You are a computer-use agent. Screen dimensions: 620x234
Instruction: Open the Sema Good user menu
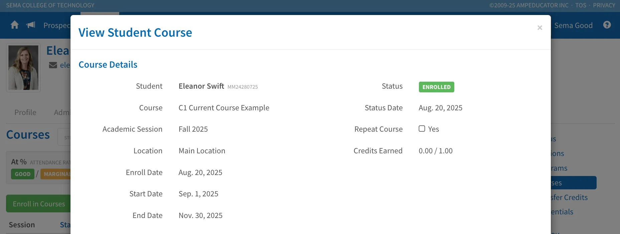pyautogui.click(x=573, y=25)
